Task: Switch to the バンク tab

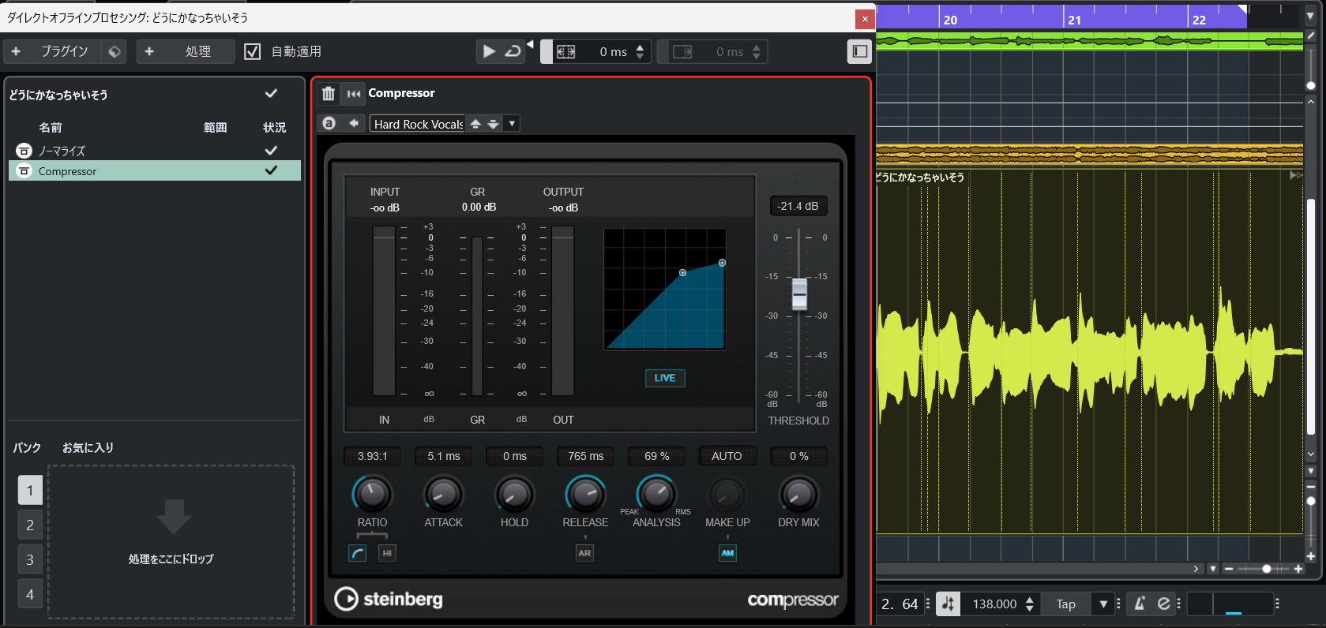Action: (x=27, y=447)
